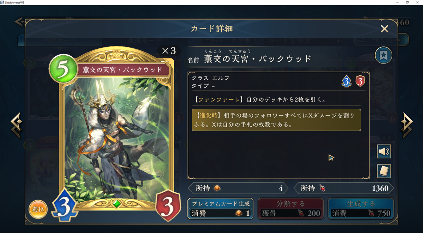
Task: Close the カード詳細 dialog with X
Action: pyautogui.click(x=385, y=29)
